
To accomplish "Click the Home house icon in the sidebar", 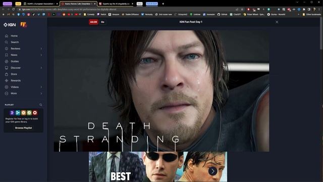I will tap(7, 36).
